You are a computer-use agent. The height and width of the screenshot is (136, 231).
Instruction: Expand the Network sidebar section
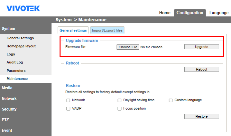(9, 99)
